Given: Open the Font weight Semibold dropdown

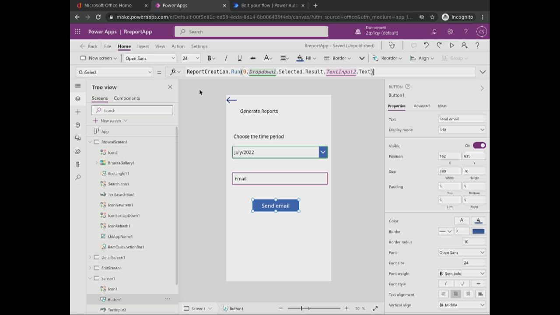Looking at the screenshot, I should tap(462, 273).
